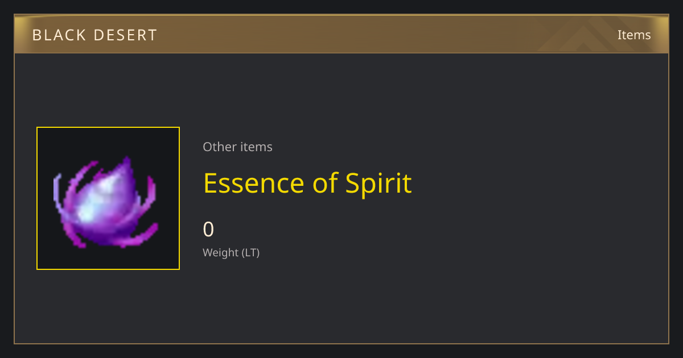Click the (LT) unit text
This screenshot has height=358, width=683.
pyautogui.click(x=251, y=252)
